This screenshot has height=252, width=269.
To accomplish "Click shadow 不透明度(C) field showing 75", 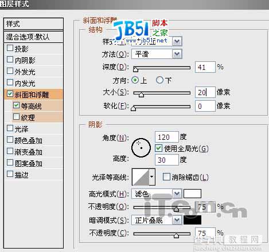I will 205,233.
